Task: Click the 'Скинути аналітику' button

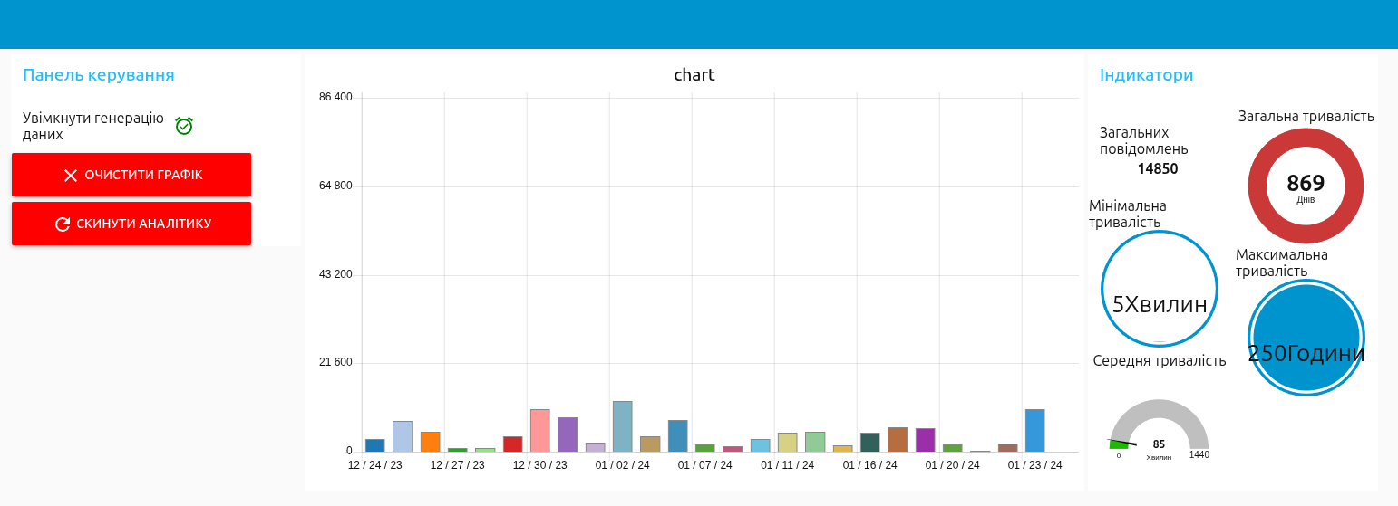Action: (131, 224)
